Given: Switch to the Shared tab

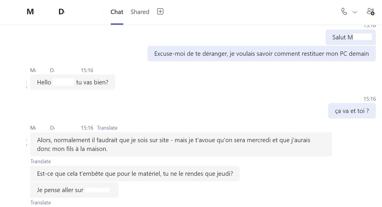Looking at the screenshot, I should (x=140, y=12).
